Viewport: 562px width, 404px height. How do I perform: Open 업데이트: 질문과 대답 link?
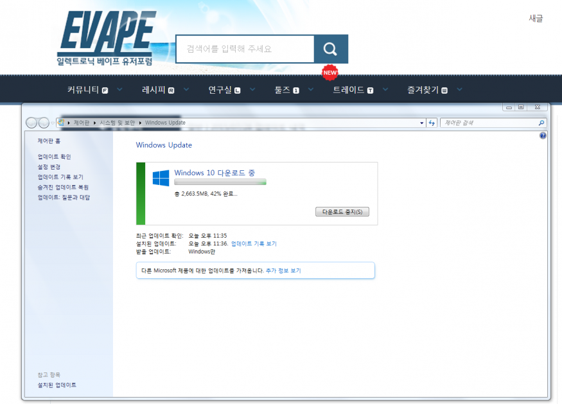click(64, 197)
